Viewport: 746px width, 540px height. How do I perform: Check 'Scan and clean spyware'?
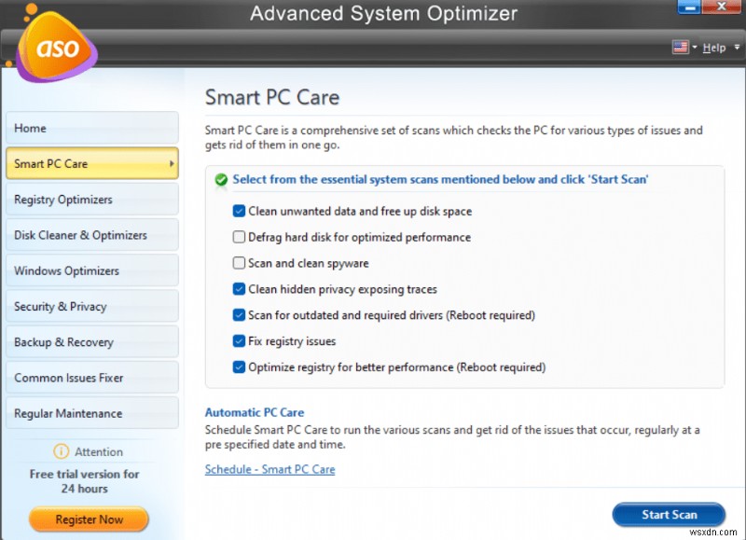[238, 263]
